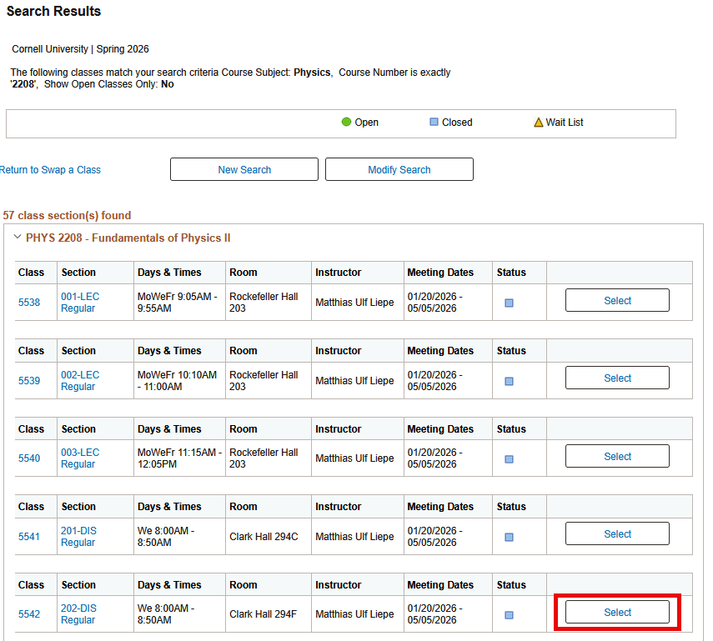Open the Return to Swap a Class link
The image size is (713, 641).
[x=50, y=169]
